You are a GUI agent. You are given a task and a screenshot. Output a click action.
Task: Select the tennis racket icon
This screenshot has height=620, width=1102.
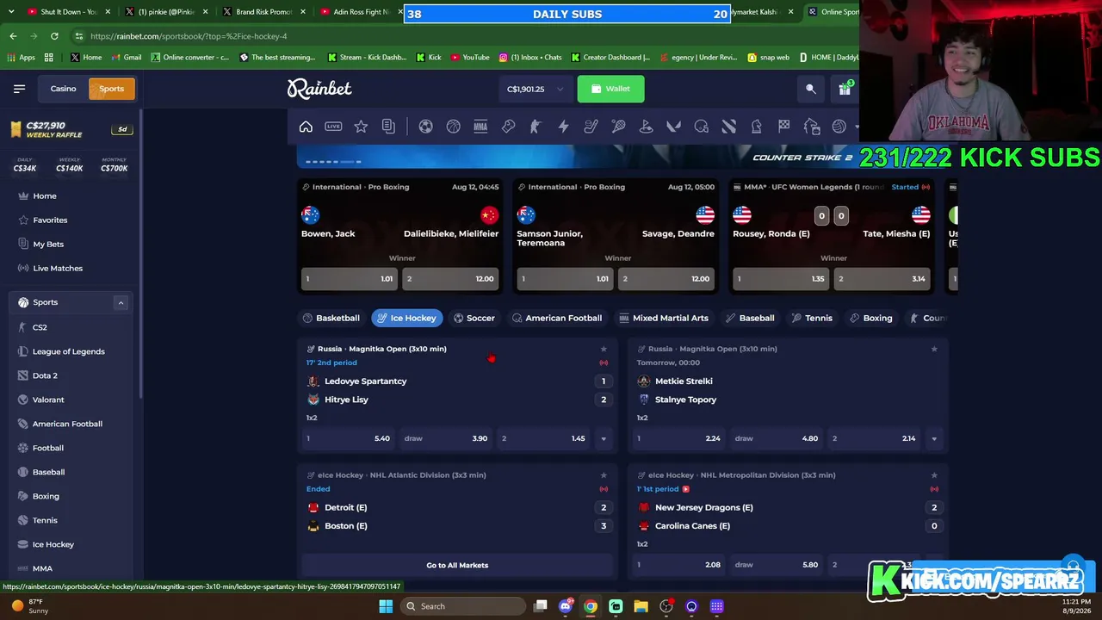click(618, 127)
